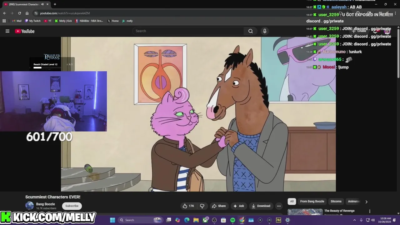Viewport: 400px width, 225px height.
Task: Click the YouTube search magnifier button
Action: point(250,31)
